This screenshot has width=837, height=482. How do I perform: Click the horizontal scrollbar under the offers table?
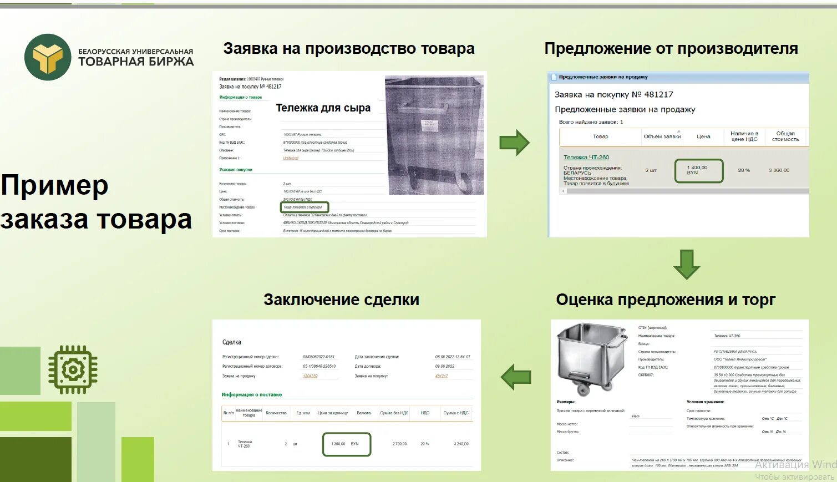point(684,191)
